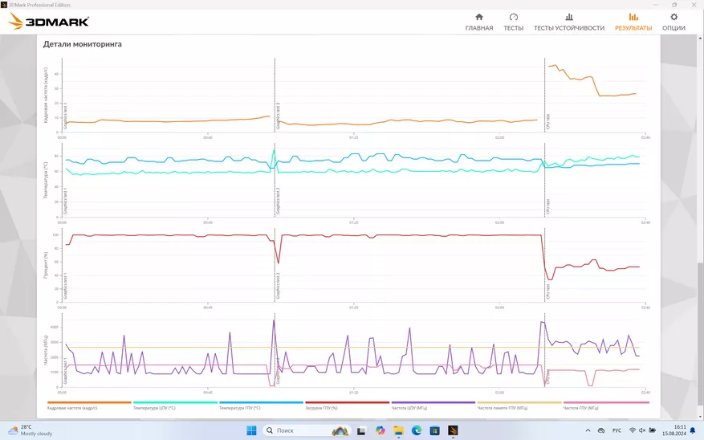704x440 pixels.
Task: Switch to the РЕЗУЛЬТАТЫ results tab
Action: [633, 22]
